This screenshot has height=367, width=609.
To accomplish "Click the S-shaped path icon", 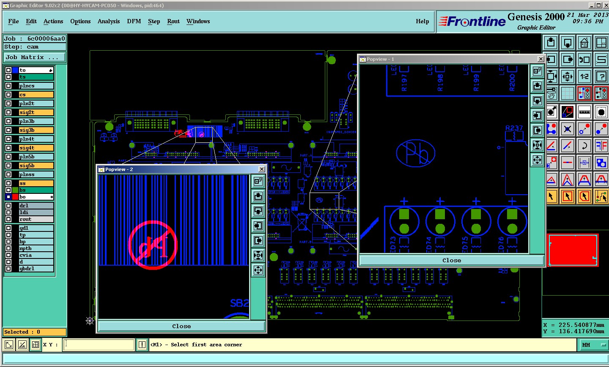I will coord(601,60).
